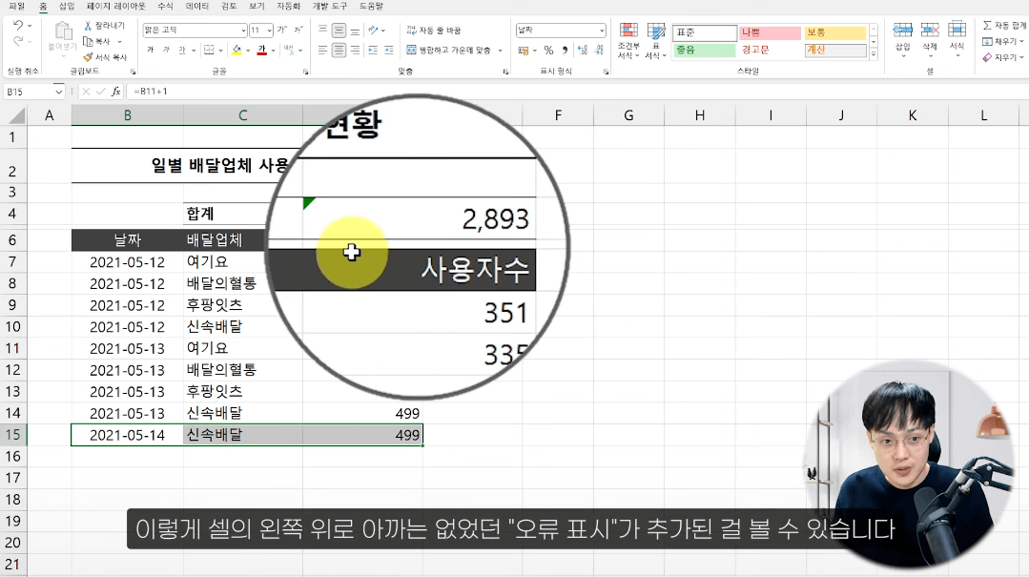Viewport: 1029px width, 577px height.
Task: Apply red font color
Action: (262, 50)
